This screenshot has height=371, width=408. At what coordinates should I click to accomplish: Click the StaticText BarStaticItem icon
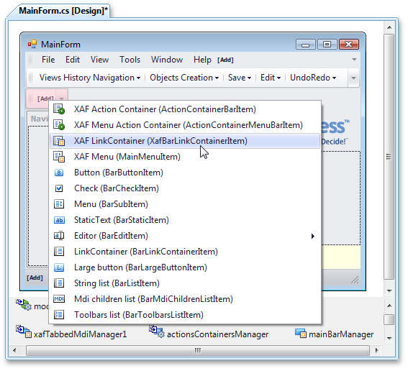point(59,220)
